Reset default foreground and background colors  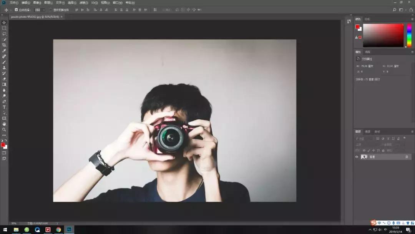coord(2,140)
